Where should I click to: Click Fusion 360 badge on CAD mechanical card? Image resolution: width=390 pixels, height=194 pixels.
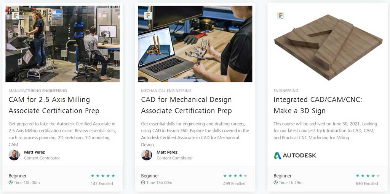click(x=148, y=16)
